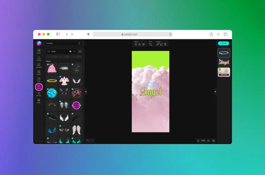The width and height of the screenshot is (265, 175).
Task: Click the yellow halo sticker
Action: pyautogui.click(x=52, y=81)
